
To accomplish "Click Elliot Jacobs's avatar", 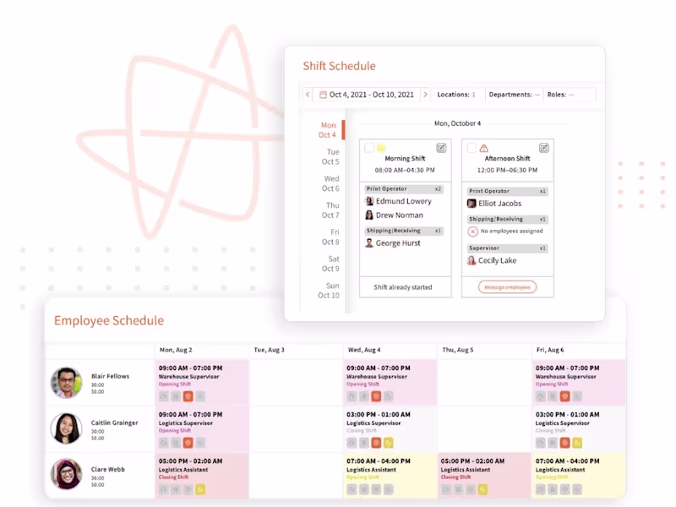I will point(472,203).
